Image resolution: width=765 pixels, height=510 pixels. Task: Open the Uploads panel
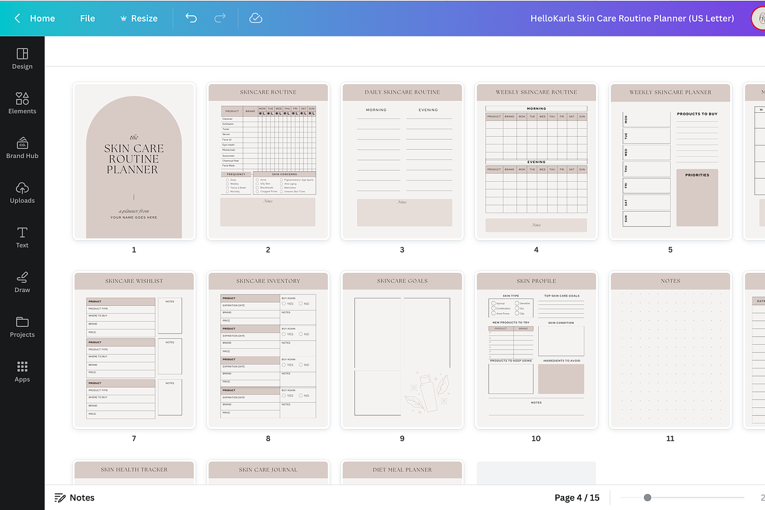tap(22, 192)
